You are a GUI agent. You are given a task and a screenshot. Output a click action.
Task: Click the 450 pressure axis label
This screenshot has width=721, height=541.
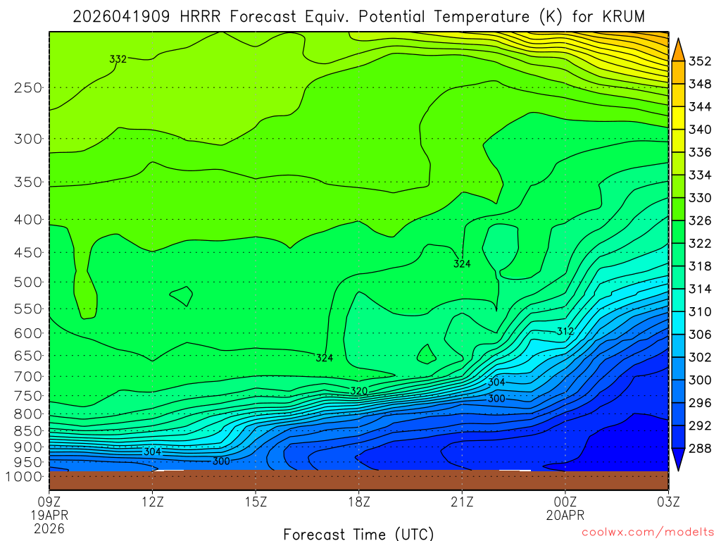pyautogui.click(x=28, y=253)
